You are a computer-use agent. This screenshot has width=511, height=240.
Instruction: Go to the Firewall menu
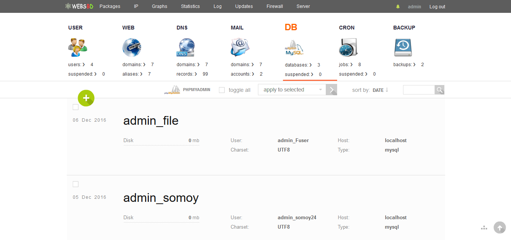[x=275, y=6]
